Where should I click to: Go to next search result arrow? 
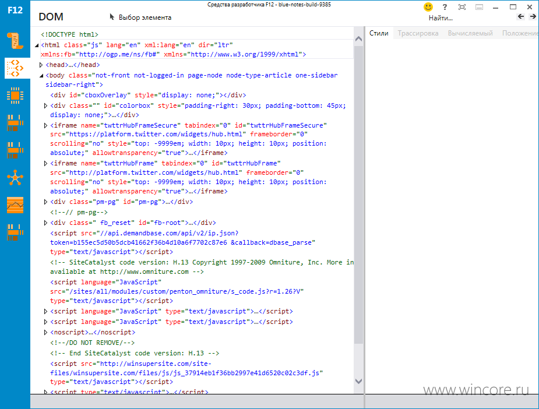click(x=533, y=16)
